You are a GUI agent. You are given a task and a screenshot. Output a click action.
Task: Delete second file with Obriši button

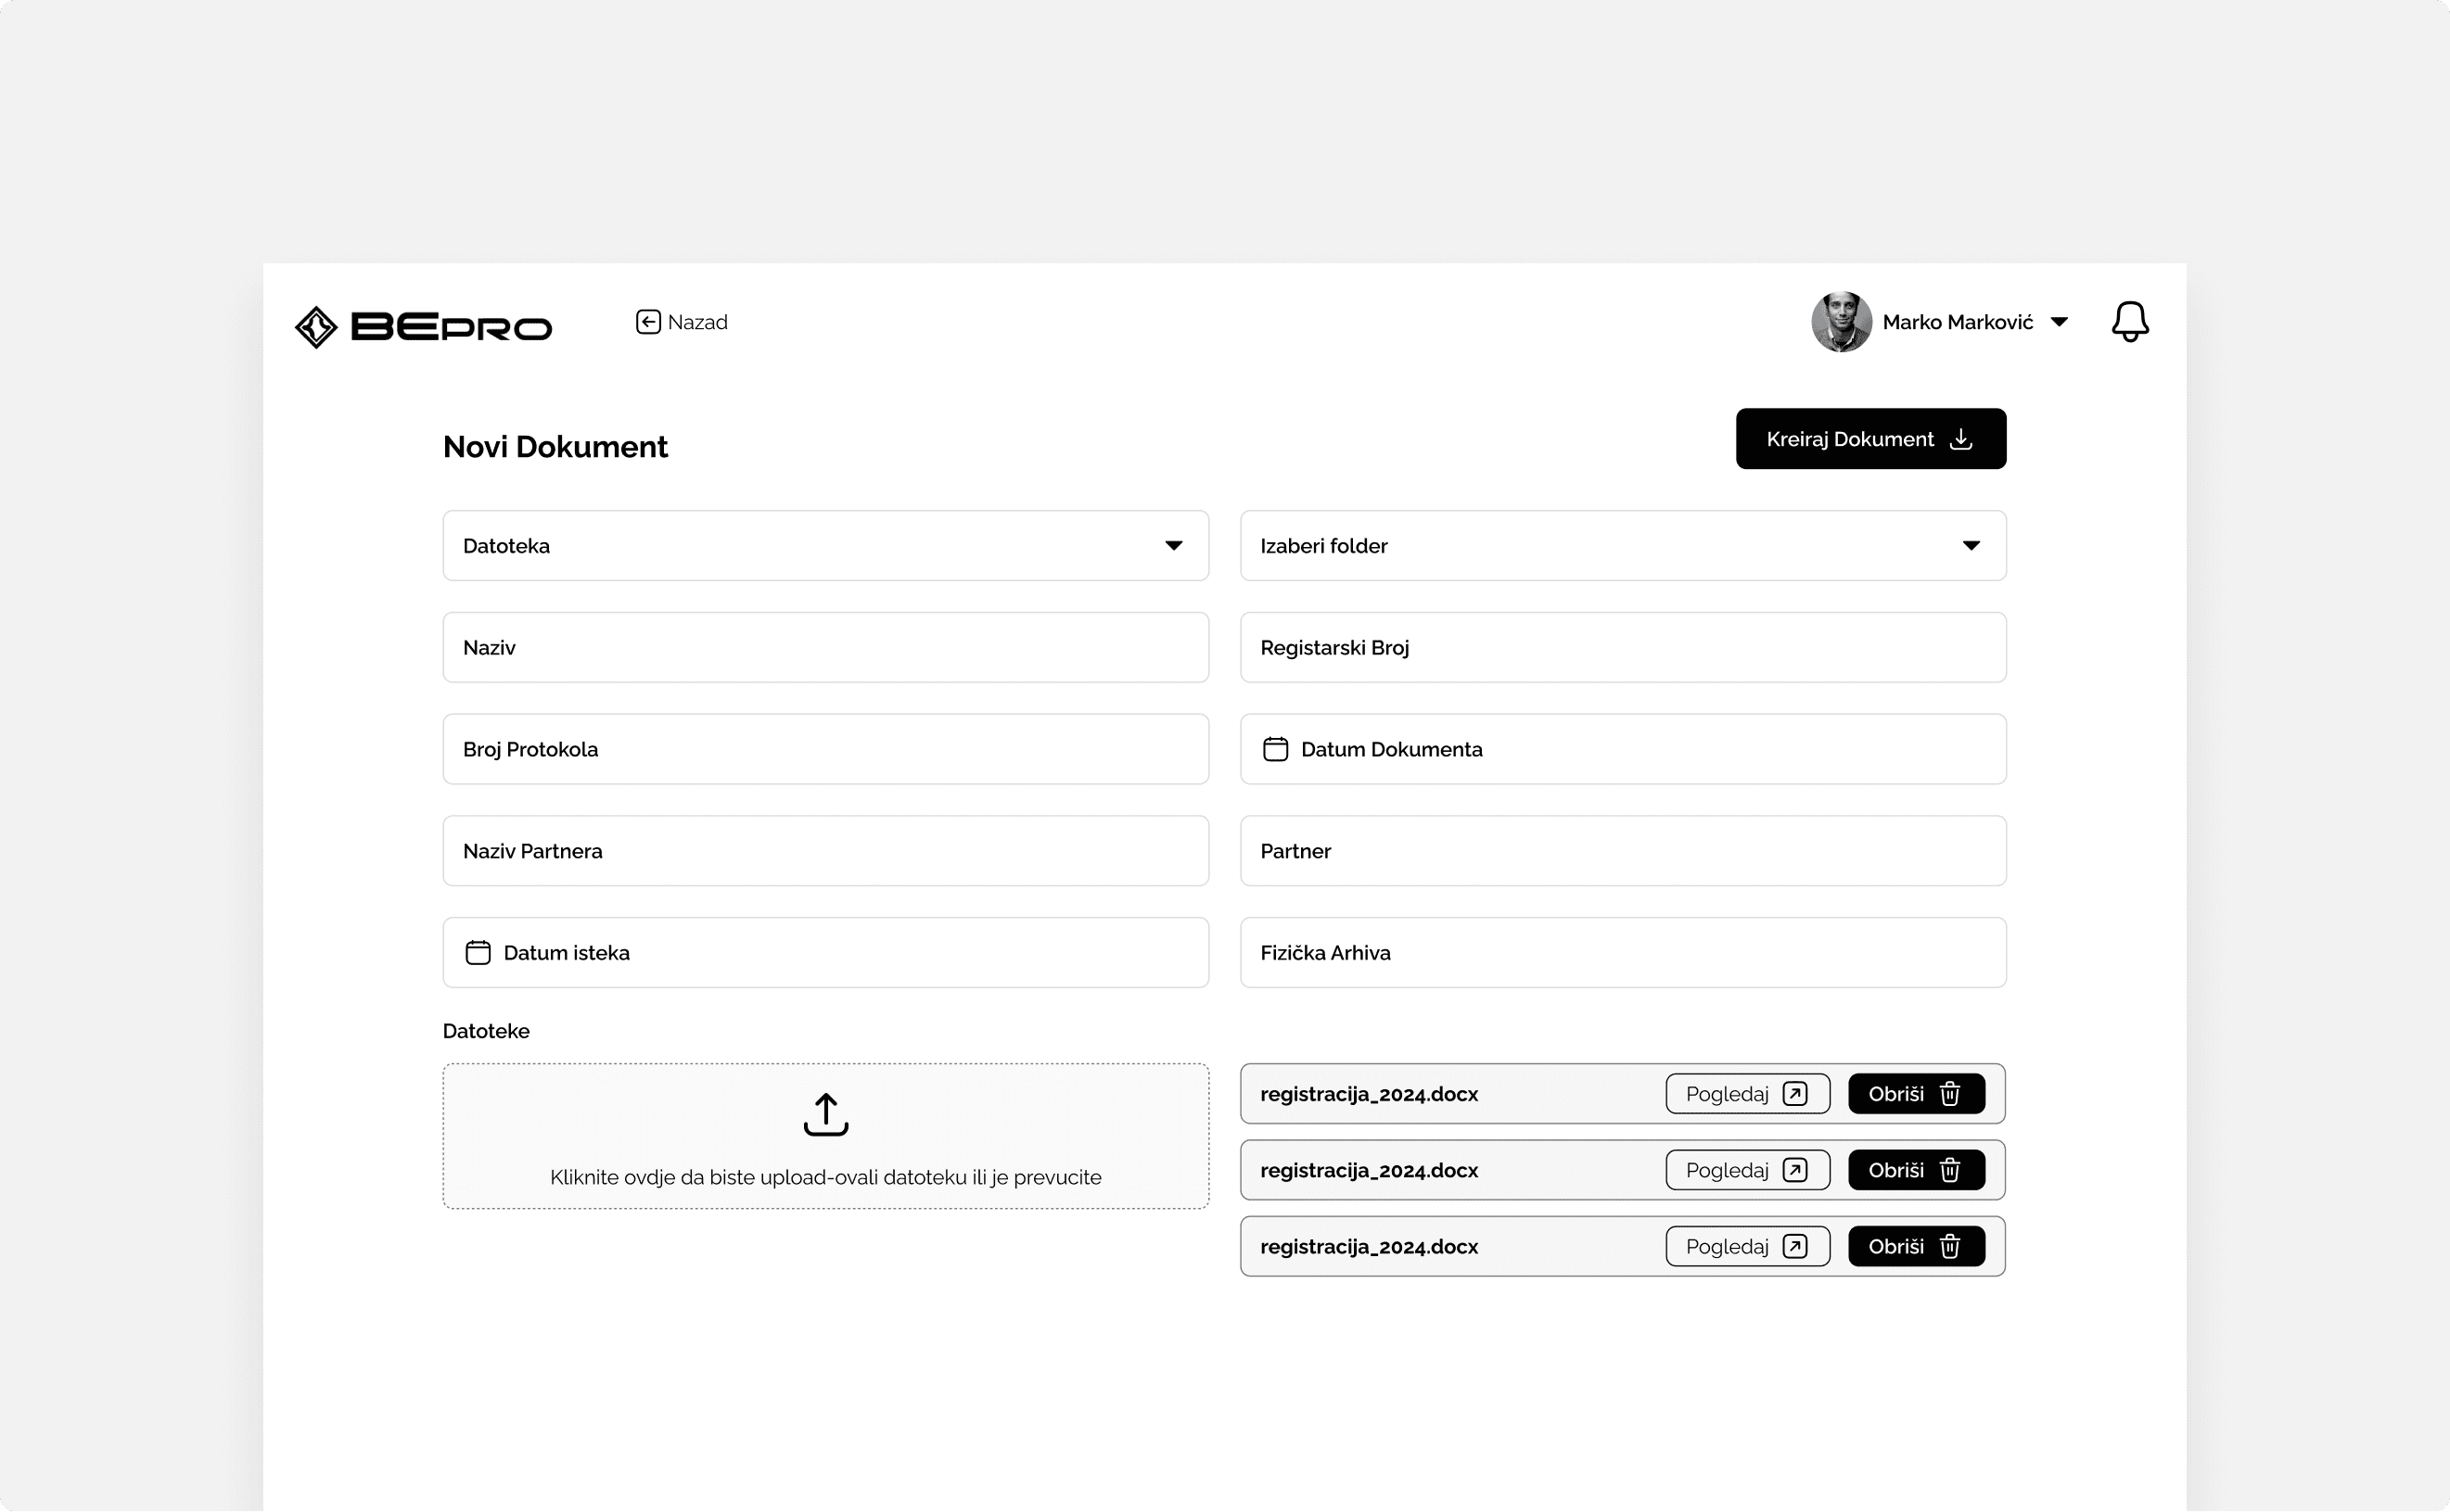click(x=1915, y=1170)
